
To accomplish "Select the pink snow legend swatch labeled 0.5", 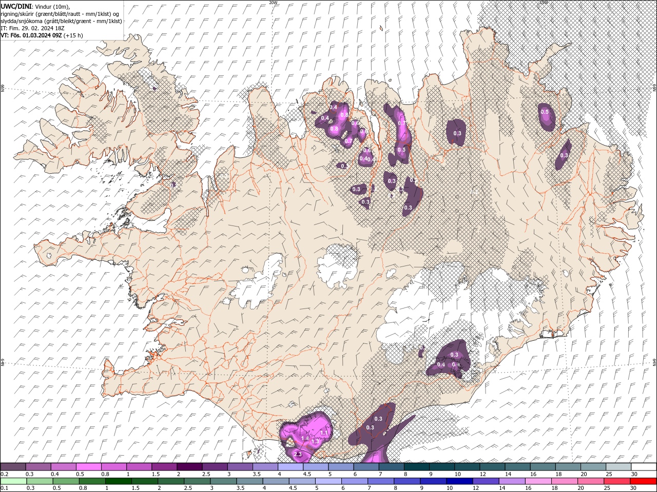I will pyautogui.click(x=89, y=467).
